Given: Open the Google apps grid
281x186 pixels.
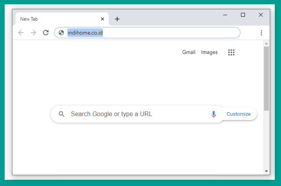Looking at the screenshot, I should click(231, 52).
